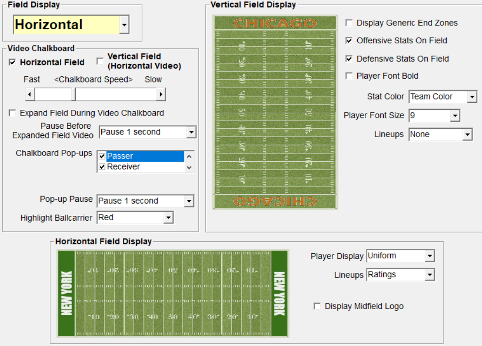Open the Highlight Ballcarrier color dropdown

pos(168,218)
